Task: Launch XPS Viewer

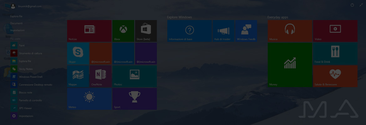Action: [x=21, y=108]
